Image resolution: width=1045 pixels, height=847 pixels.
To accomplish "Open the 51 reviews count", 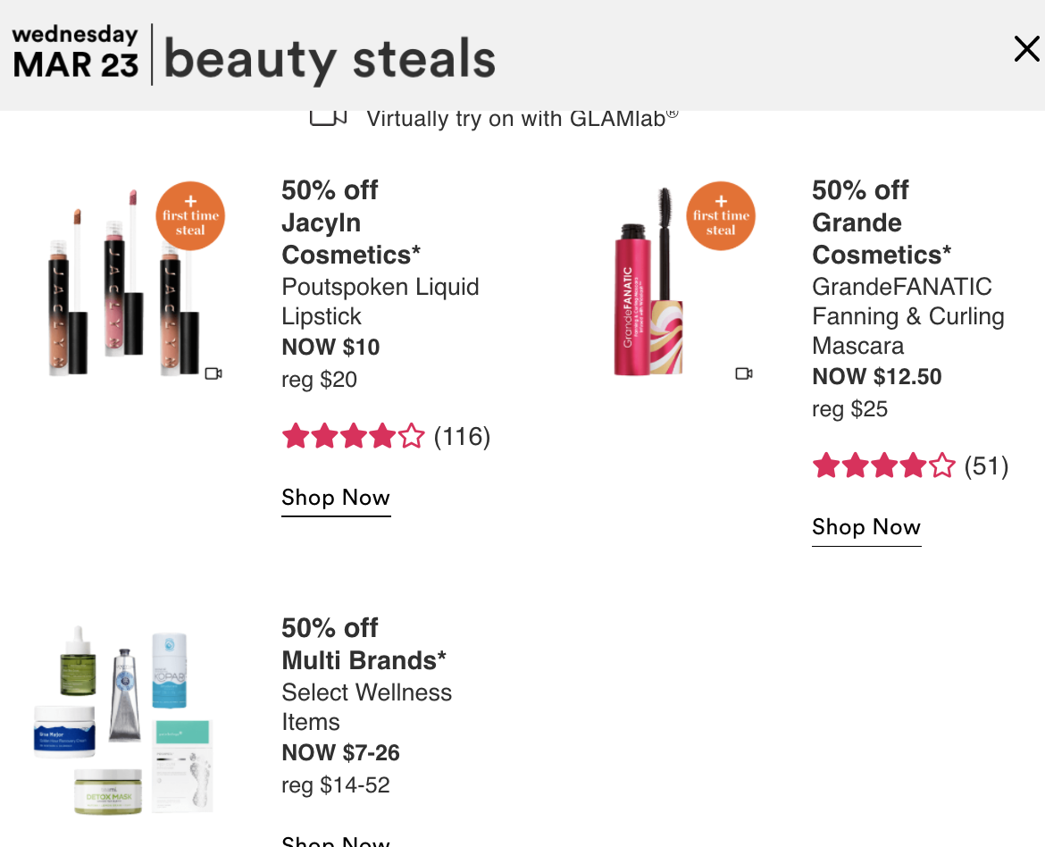I will pos(986,466).
